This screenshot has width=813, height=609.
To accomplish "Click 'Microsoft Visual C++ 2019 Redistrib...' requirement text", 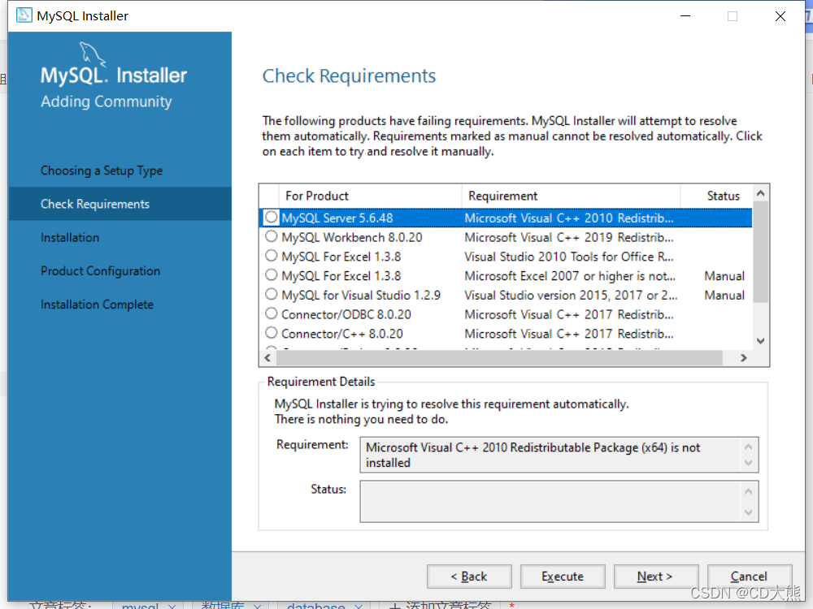I will click(x=569, y=237).
